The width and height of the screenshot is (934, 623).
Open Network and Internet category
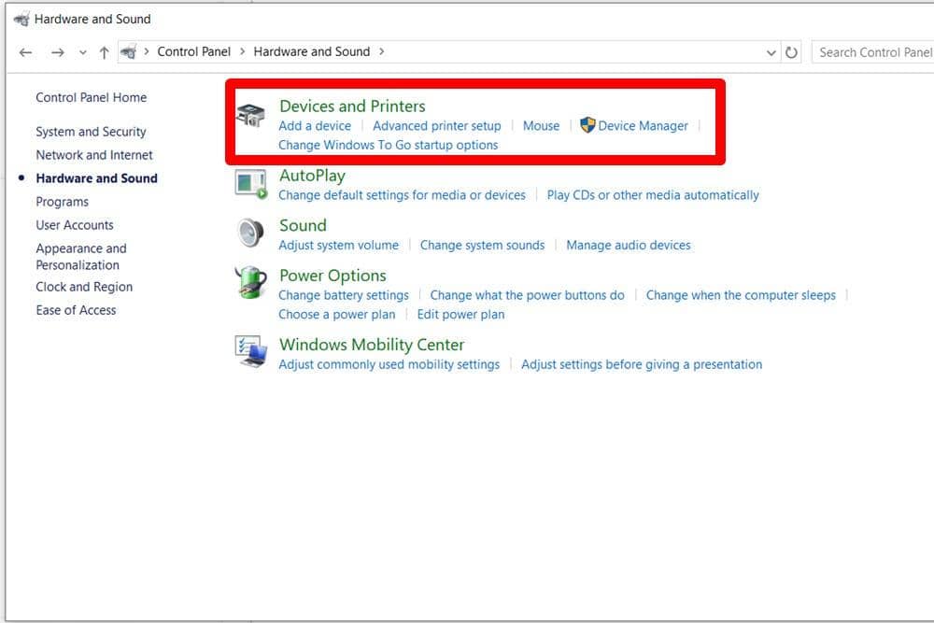coord(93,155)
